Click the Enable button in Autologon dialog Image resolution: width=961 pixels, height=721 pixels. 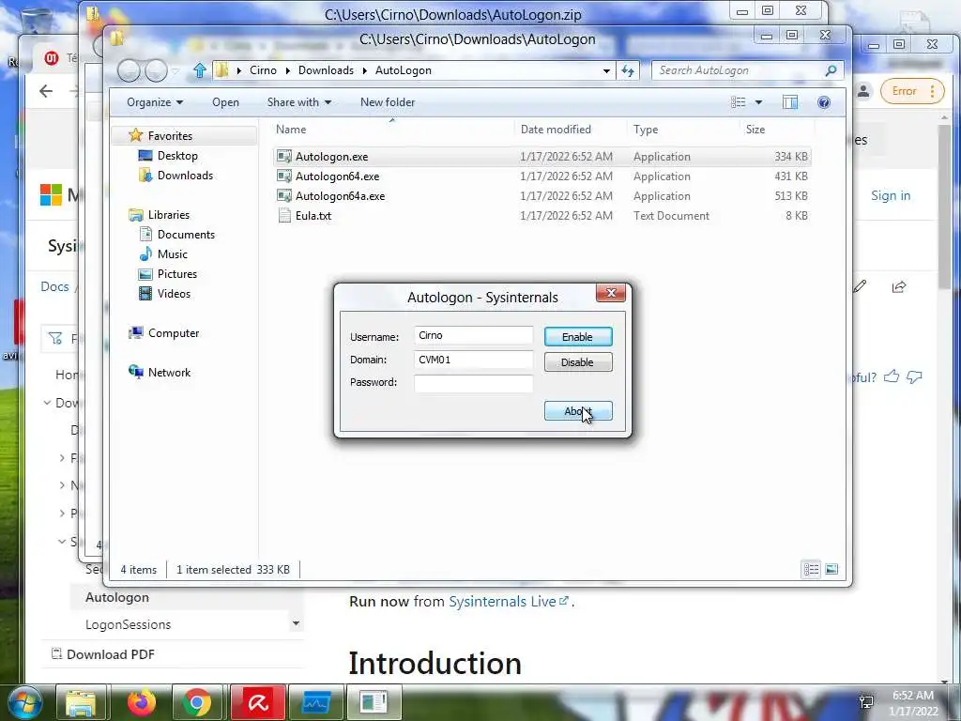[x=578, y=337]
